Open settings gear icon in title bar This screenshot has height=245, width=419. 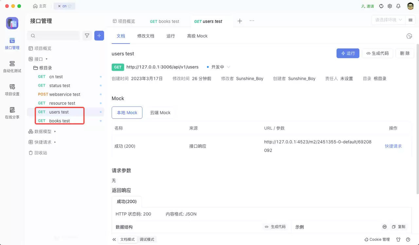[x=390, y=6]
